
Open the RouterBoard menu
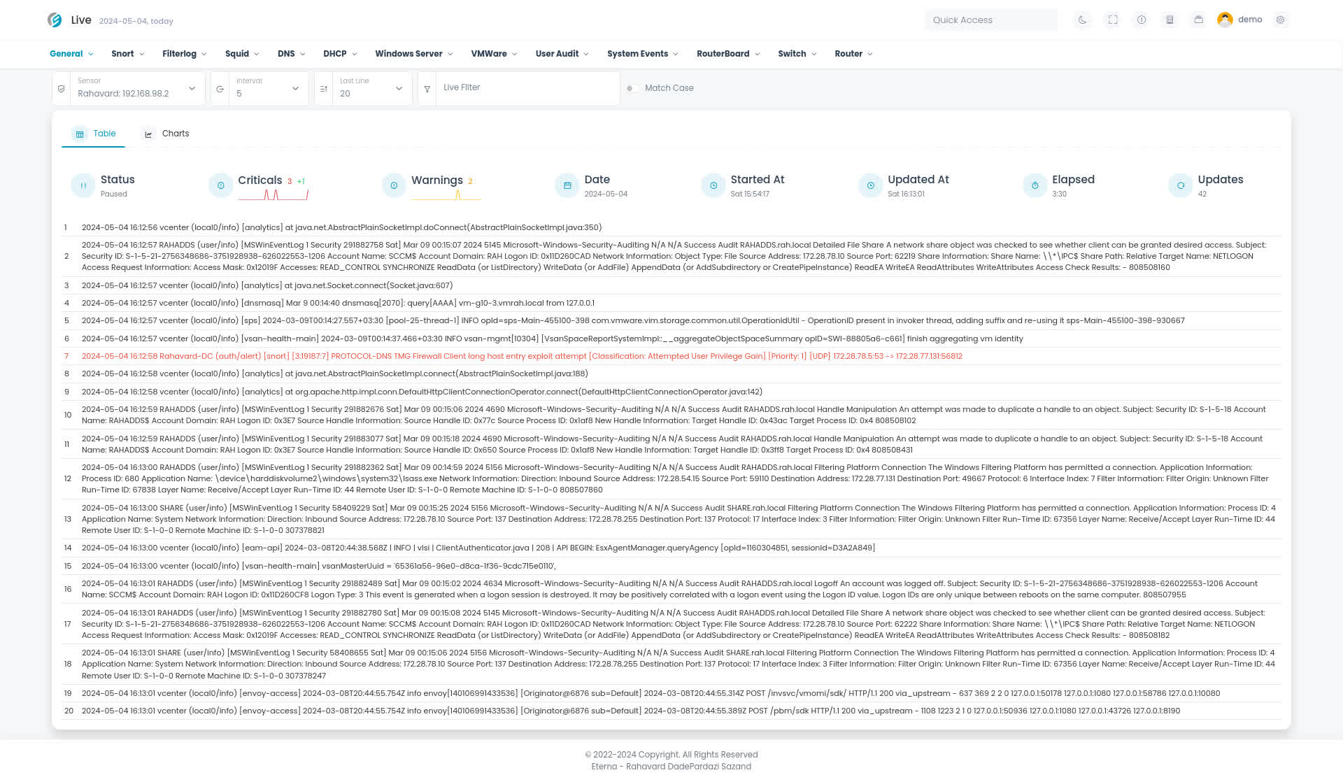[x=729, y=54]
